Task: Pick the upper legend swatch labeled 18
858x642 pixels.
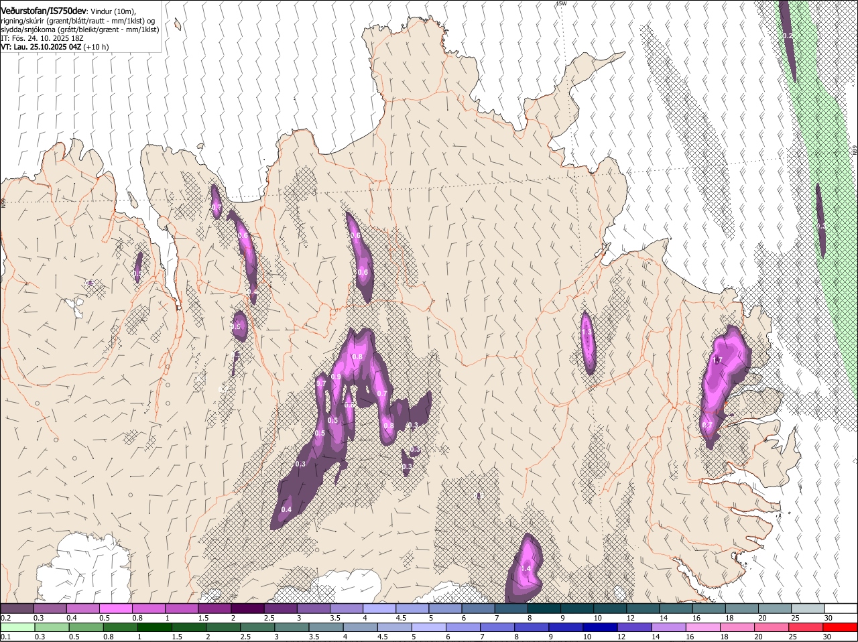Action: [741, 608]
